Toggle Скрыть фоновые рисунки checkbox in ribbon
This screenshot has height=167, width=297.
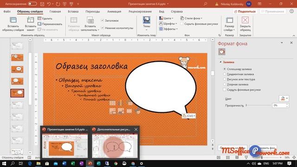[182, 24]
